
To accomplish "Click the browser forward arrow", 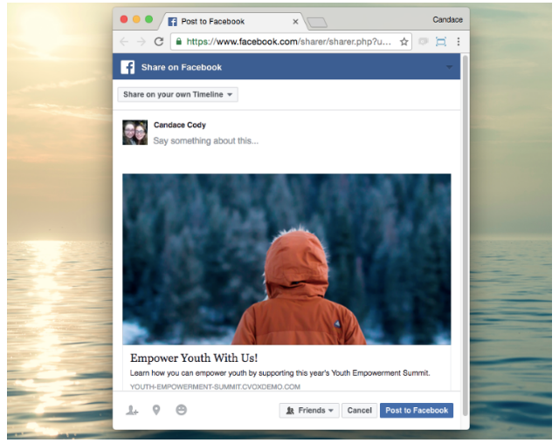I will point(141,42).
